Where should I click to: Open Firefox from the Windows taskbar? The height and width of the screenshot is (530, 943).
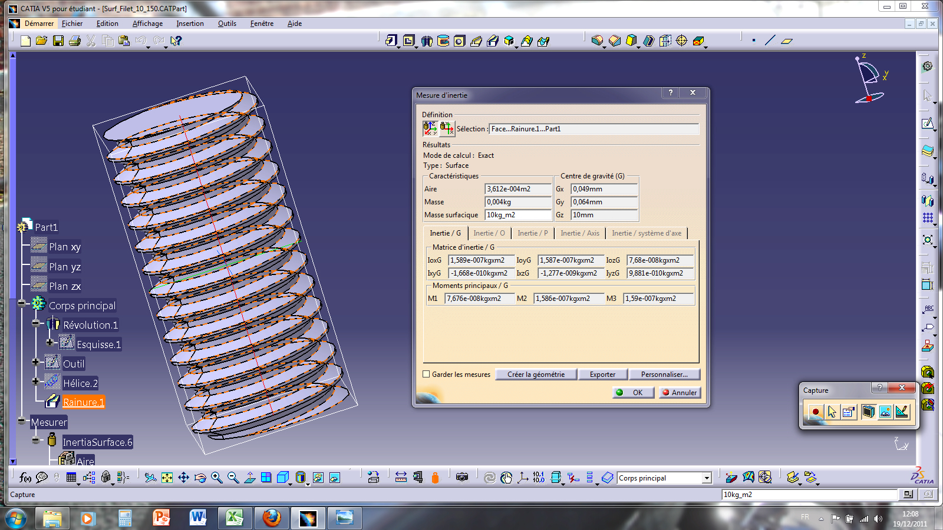(271, 518)
